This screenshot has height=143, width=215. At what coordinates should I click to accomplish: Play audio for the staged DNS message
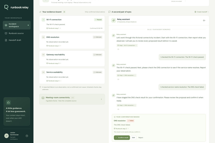(118, 109)
